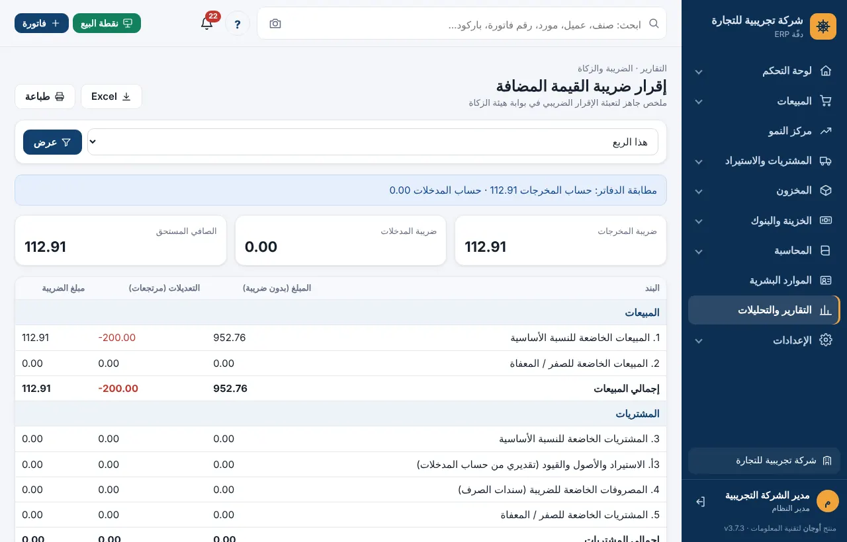Image resolution: width=847 pixels, height=542 pixels.
Task: Click the search input field
Action: (x=462, y=24)
